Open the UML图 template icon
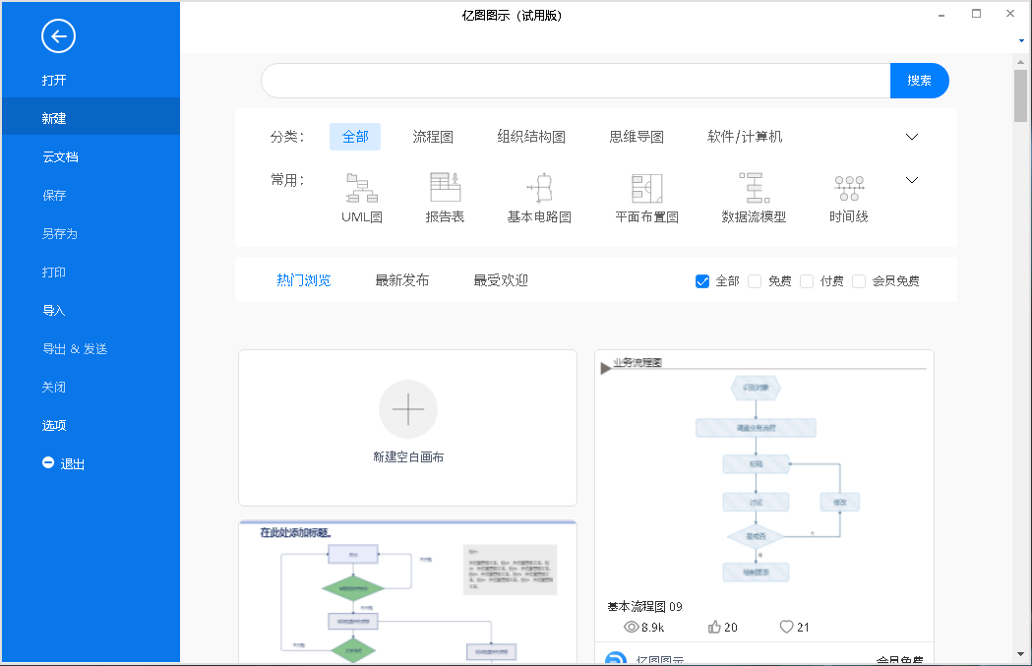 click(x=362, y=188)
